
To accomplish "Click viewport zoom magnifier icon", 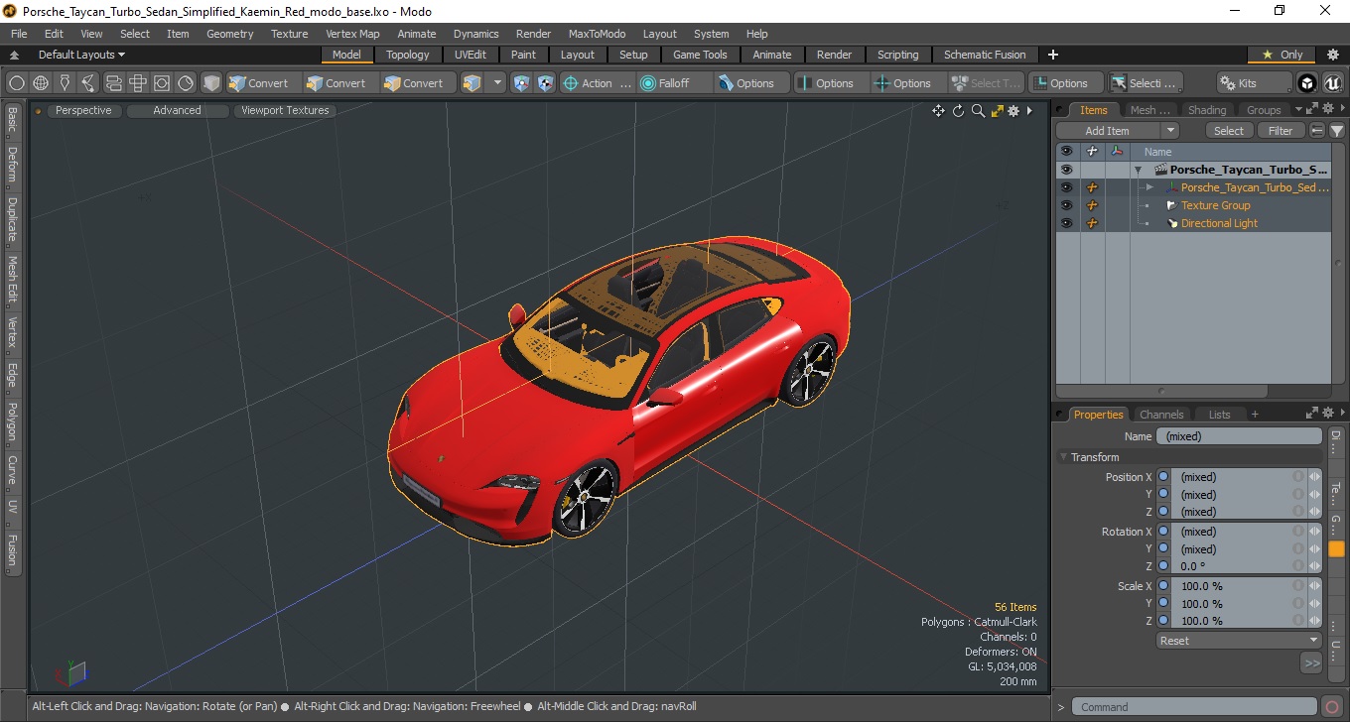I will [978, 111].
